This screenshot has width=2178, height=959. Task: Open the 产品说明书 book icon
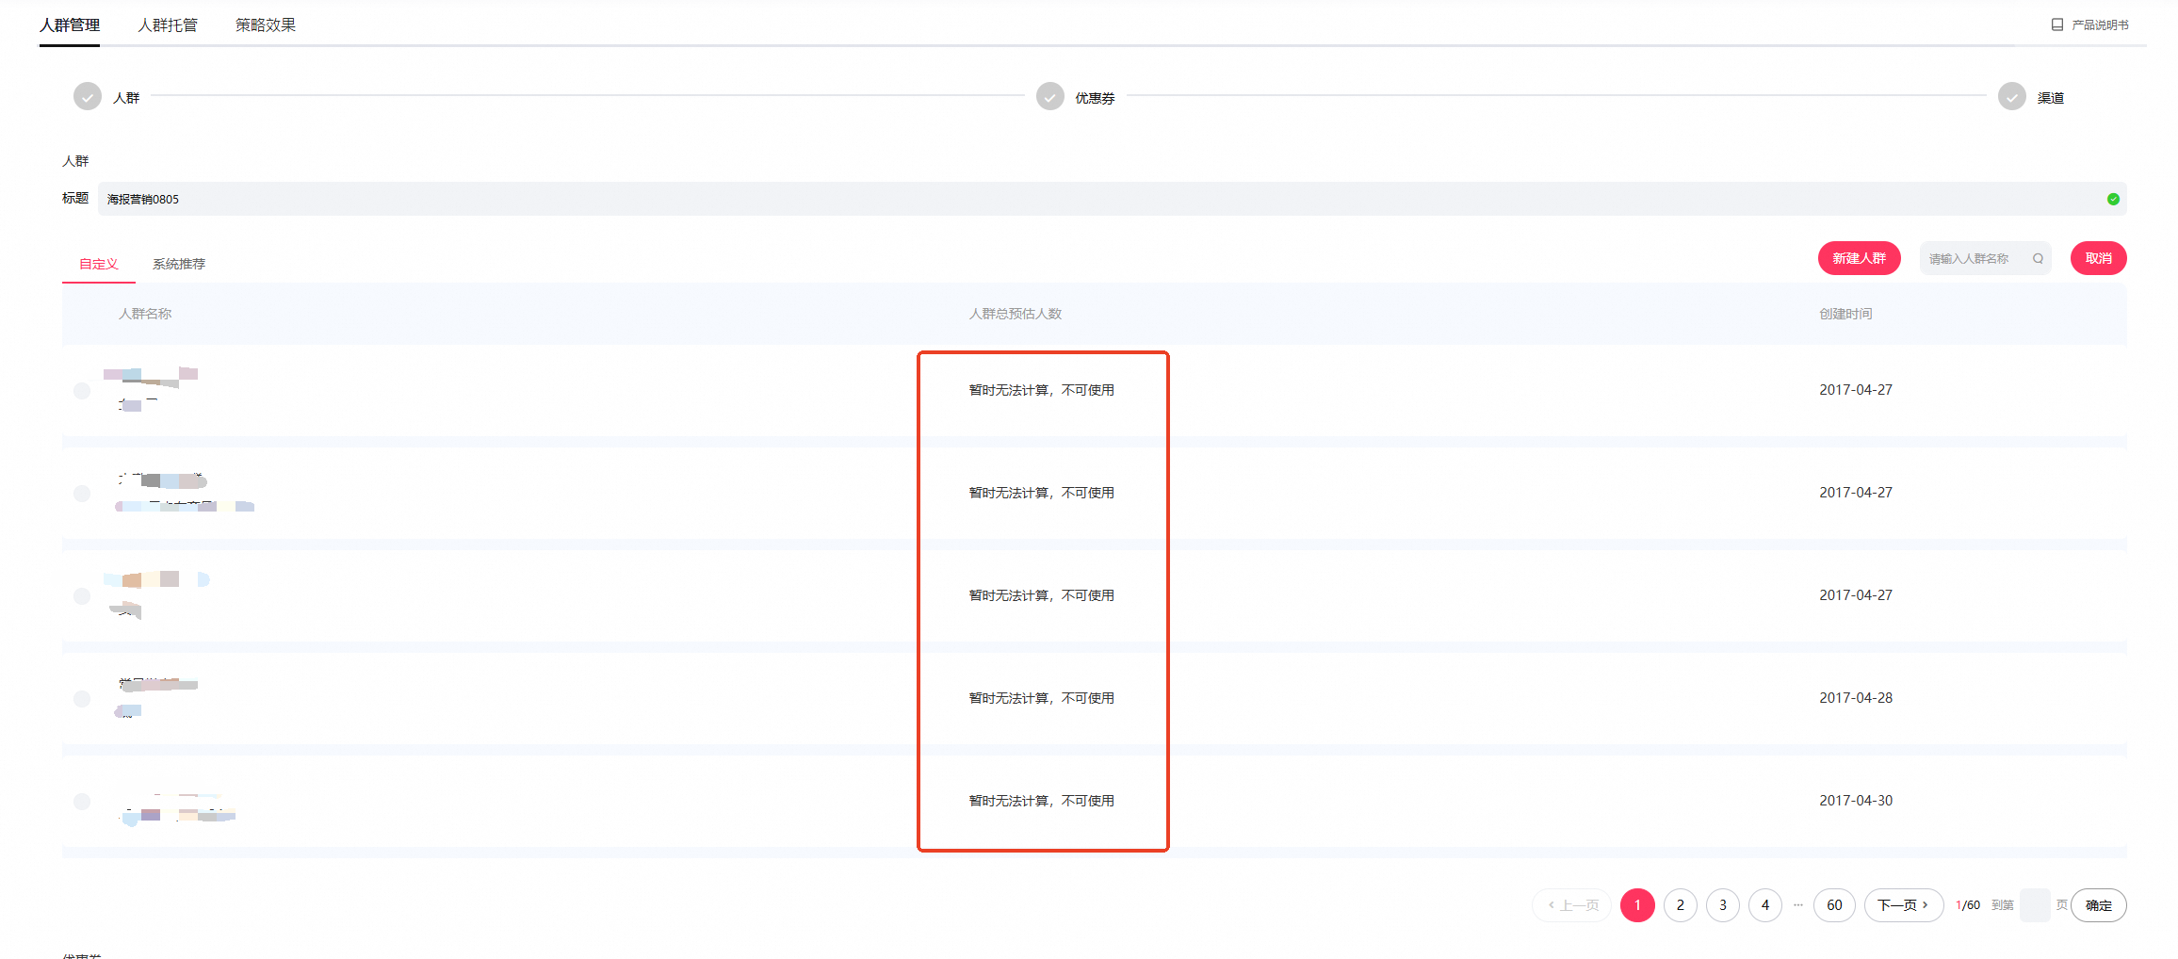2056,25
